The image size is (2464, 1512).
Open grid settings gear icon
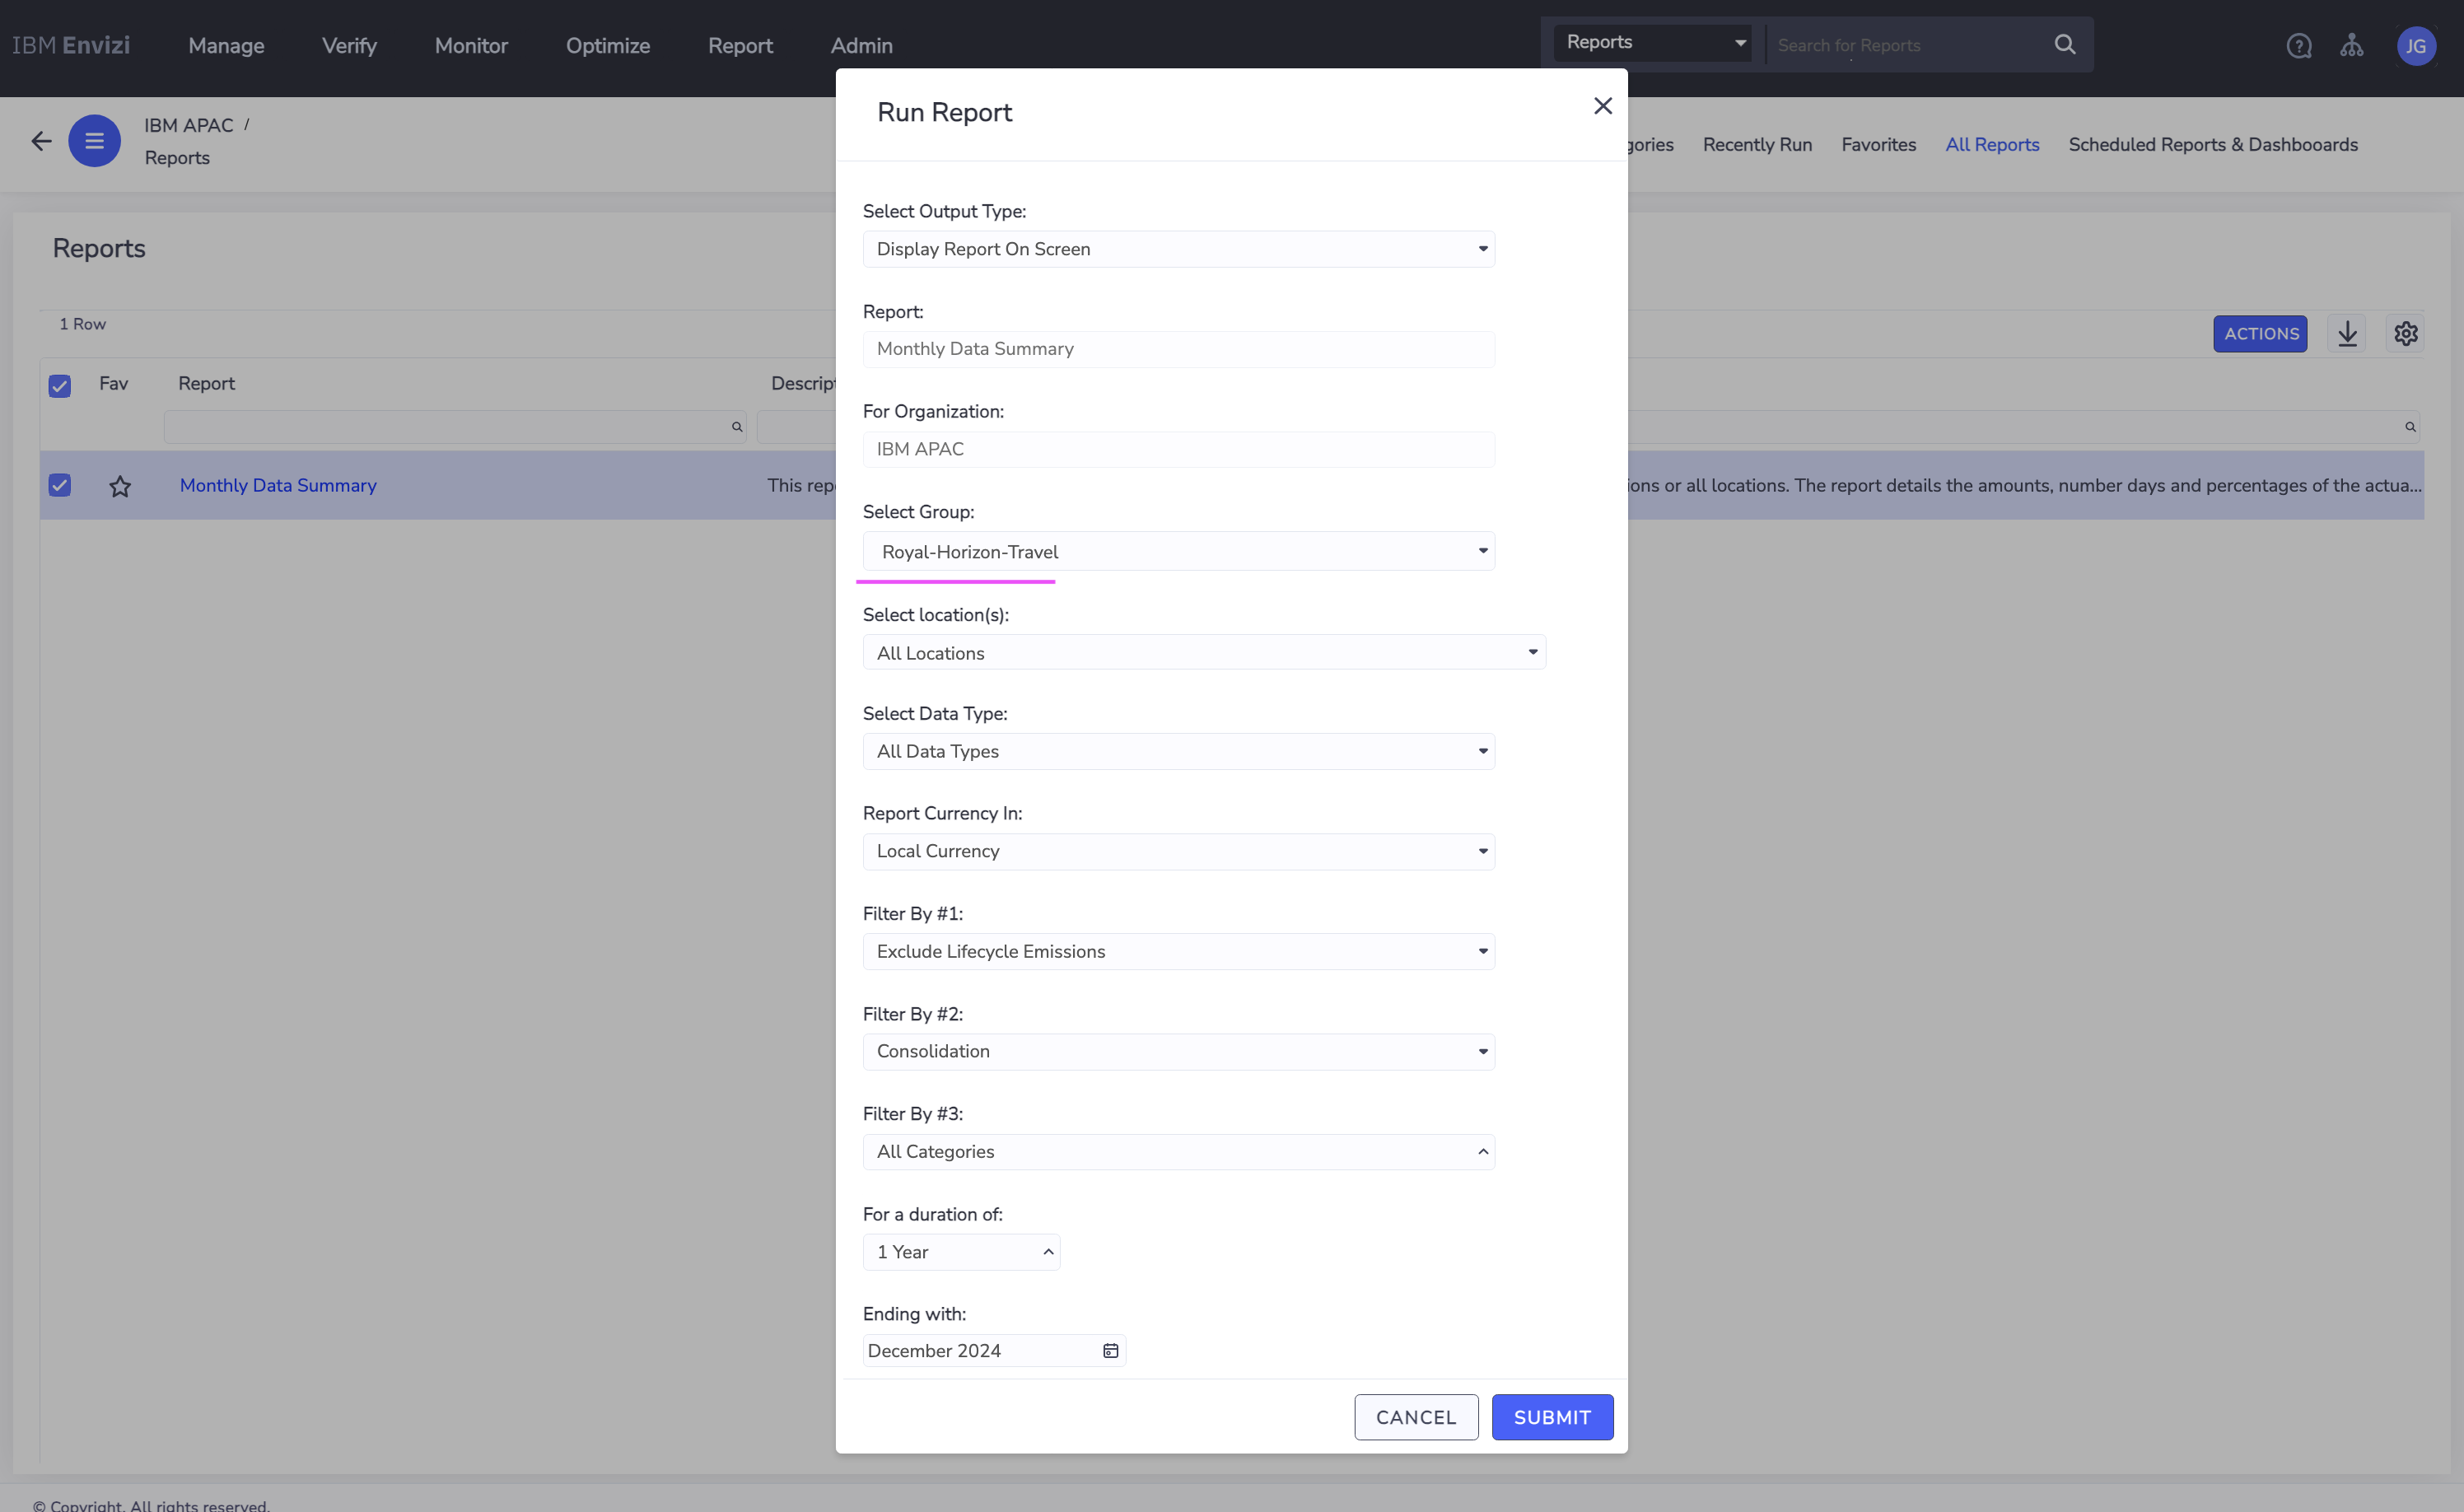(2405, 334)
